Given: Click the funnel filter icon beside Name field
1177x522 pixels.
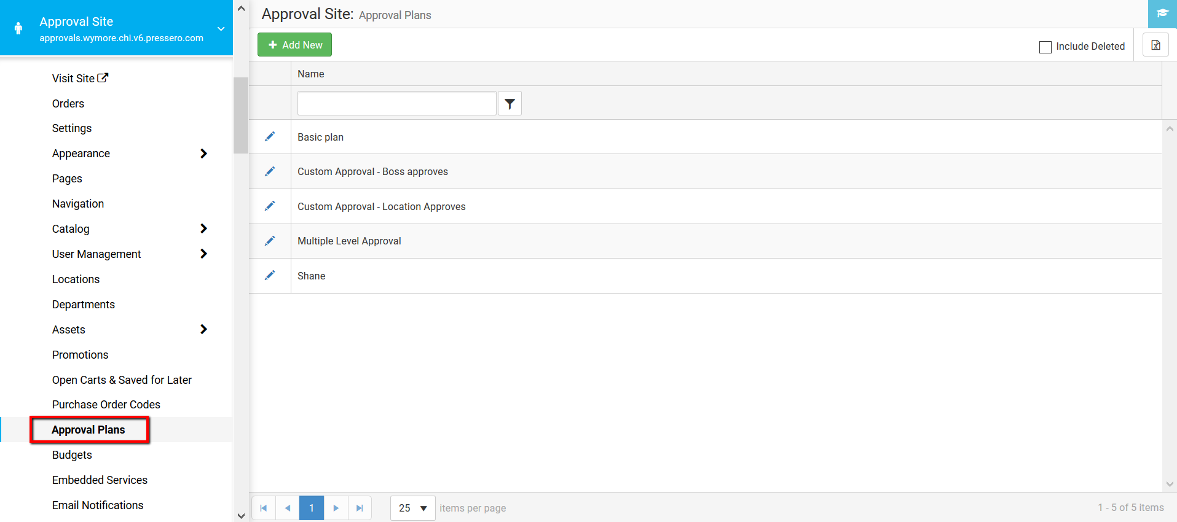Looking at the screenshot, I should click(x=510, y=103).
